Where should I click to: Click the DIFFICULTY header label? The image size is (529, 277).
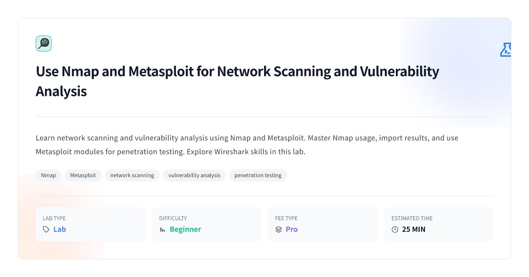(173, 219)
